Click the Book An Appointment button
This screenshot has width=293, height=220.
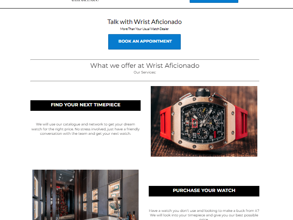coord(144,41)
